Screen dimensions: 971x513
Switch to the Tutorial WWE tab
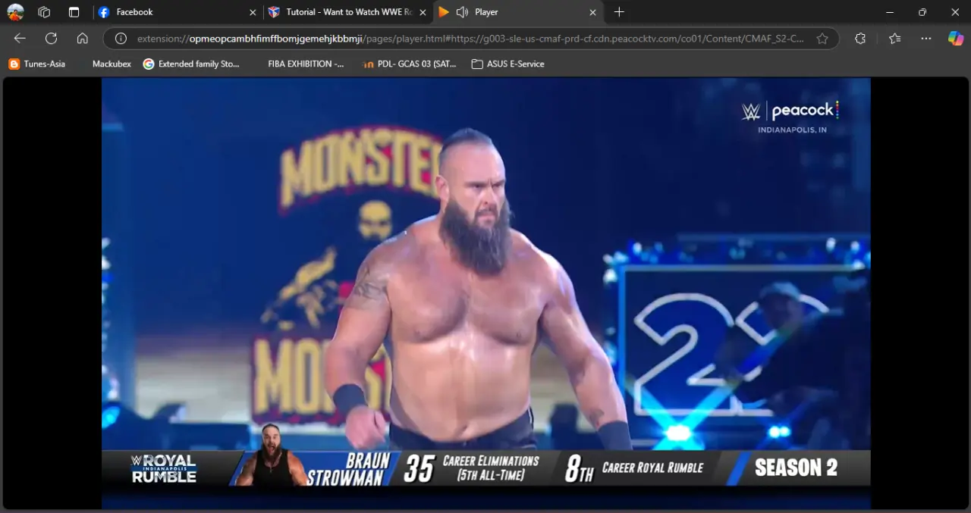[348, 12]
